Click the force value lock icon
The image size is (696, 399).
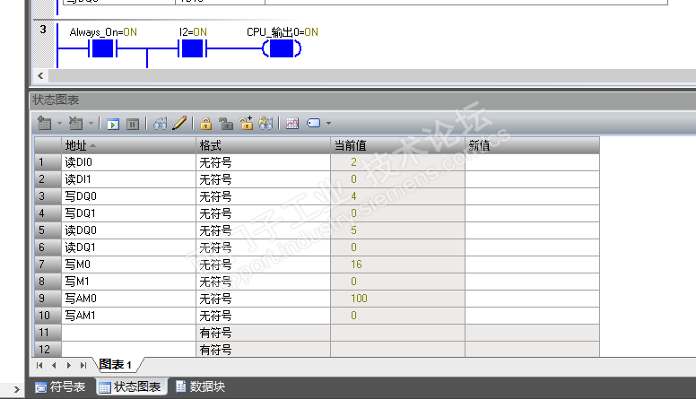[x=205, y=124]
